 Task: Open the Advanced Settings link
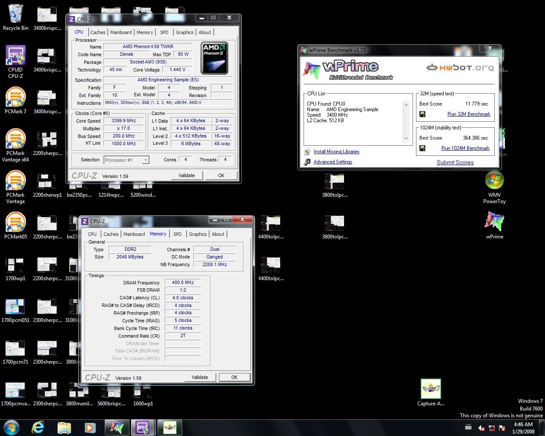pos(333,162)
